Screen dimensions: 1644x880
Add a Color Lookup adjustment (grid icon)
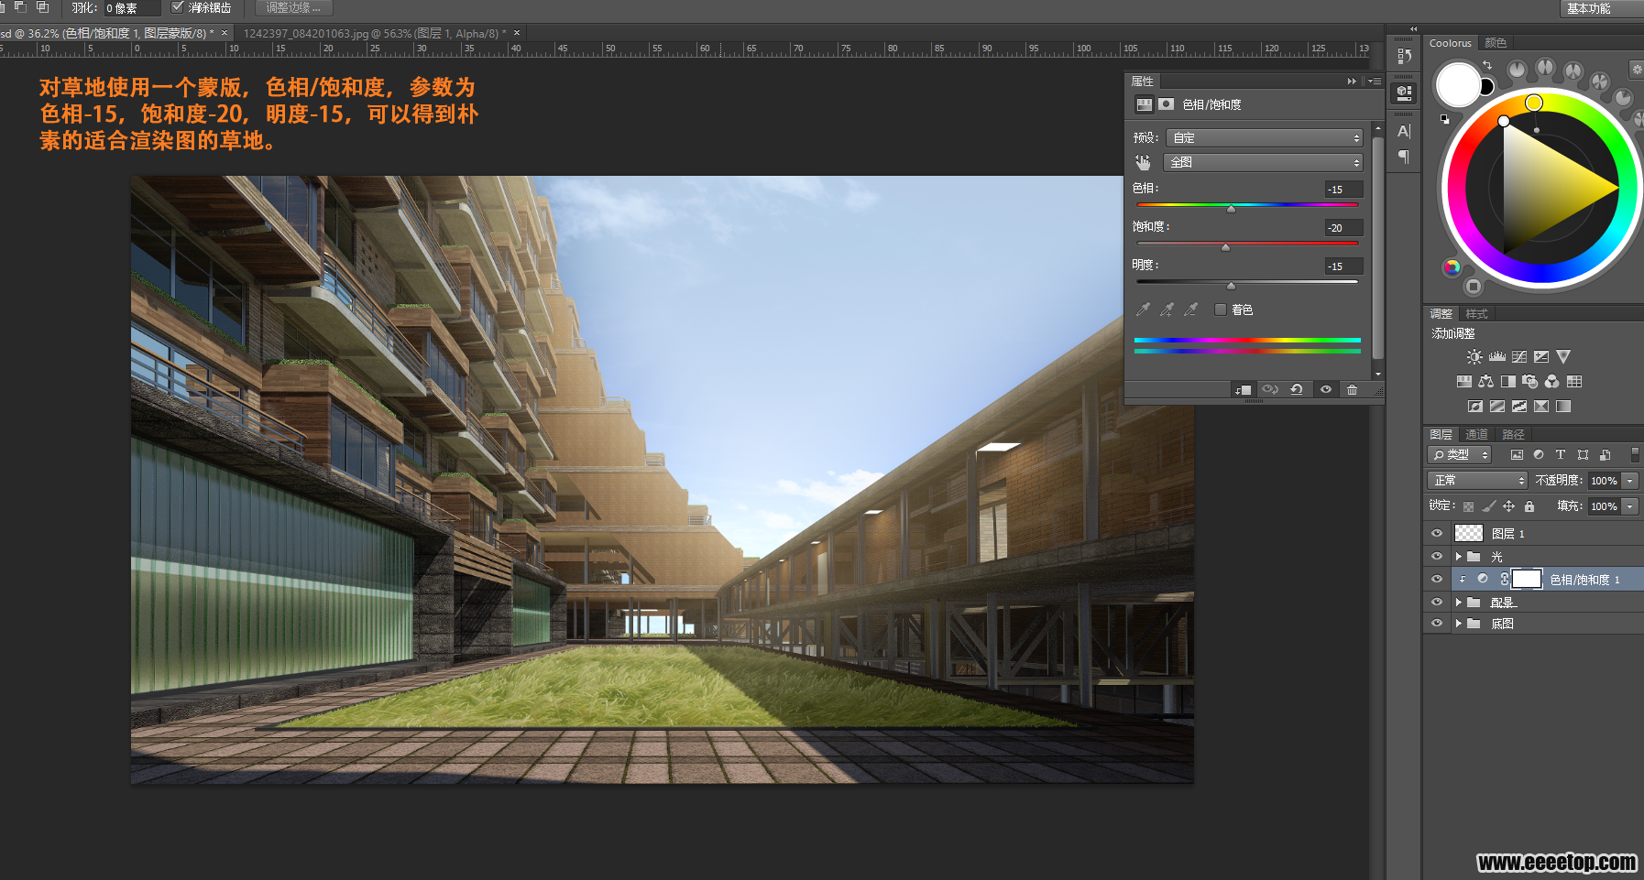click(x=1574, y=382)
